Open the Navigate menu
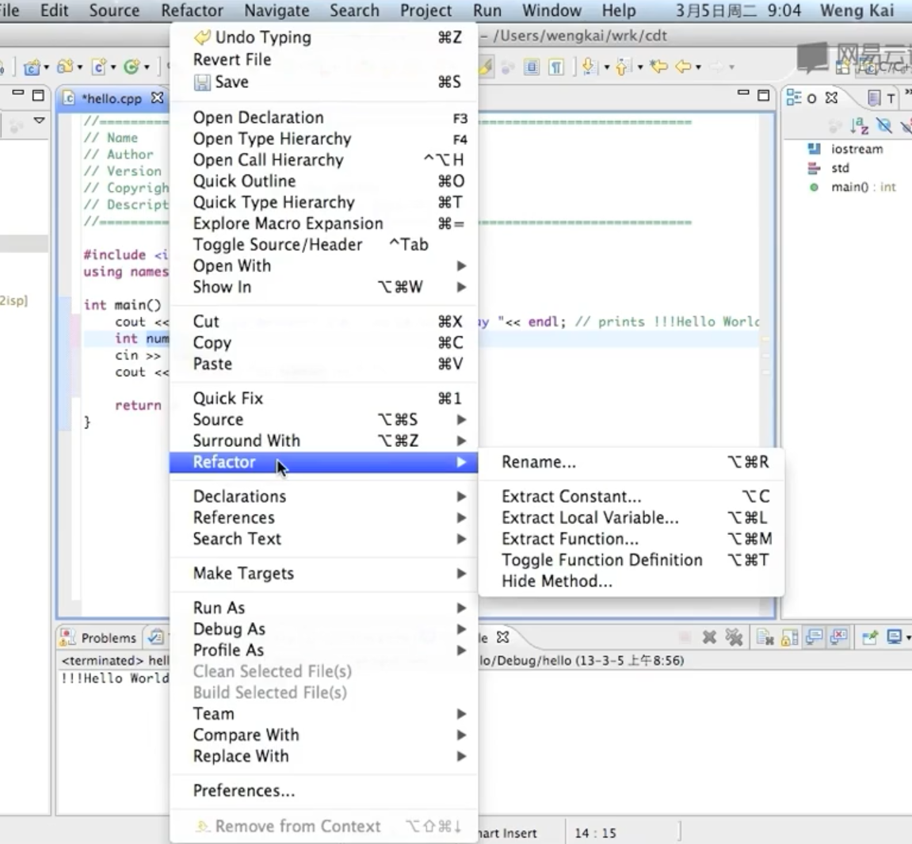This screenshot has height=844, width=912. 276,10
